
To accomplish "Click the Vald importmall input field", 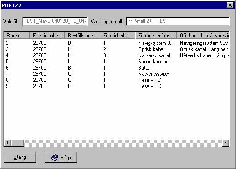I will (x=178, y=21).
